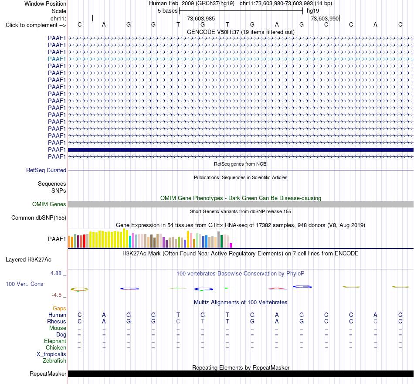Click the Zebrafish species label
Viewport: 414px width, 384px height.
54,360
